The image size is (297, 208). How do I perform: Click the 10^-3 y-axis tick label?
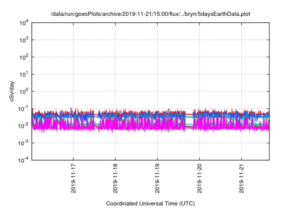click(x=23, y=143)
